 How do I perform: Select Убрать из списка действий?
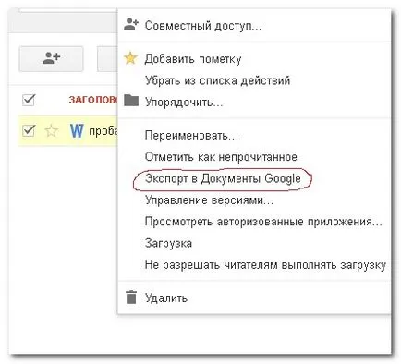tap(217, 80)
